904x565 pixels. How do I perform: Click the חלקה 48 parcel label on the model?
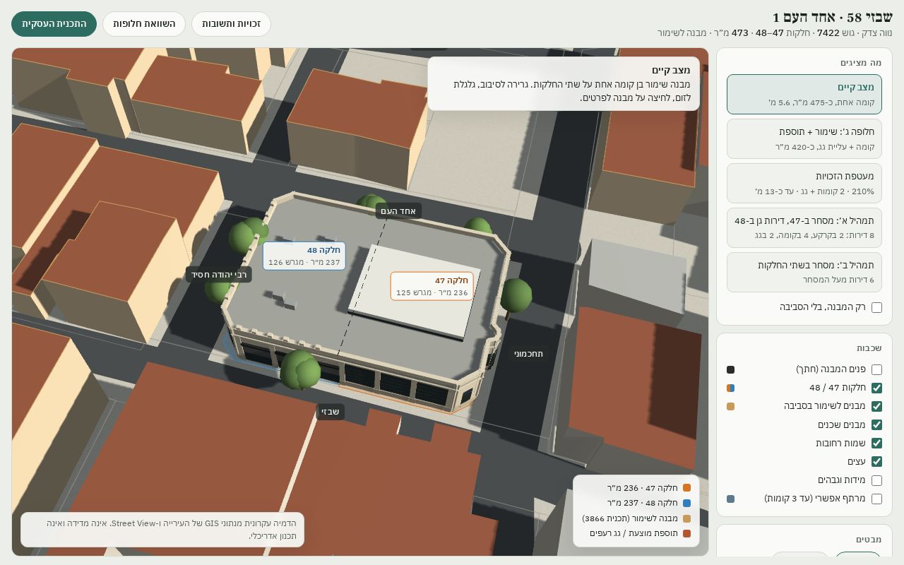click(304, 256)
